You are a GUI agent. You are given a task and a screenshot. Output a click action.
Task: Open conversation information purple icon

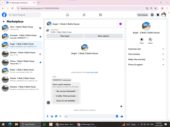click(x=120, y=24)
